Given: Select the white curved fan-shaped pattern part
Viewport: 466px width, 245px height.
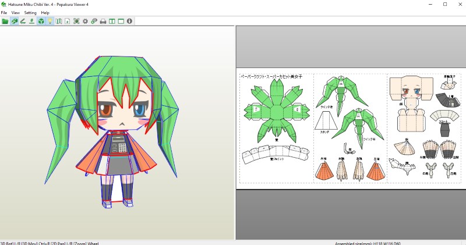Looking at the screenshot, I should [x=444, y=116].
